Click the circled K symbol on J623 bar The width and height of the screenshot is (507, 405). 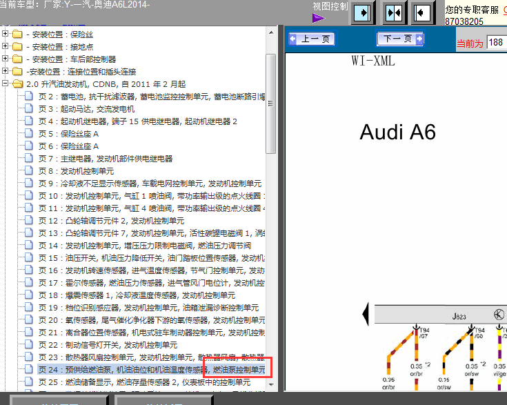[499, 314]
